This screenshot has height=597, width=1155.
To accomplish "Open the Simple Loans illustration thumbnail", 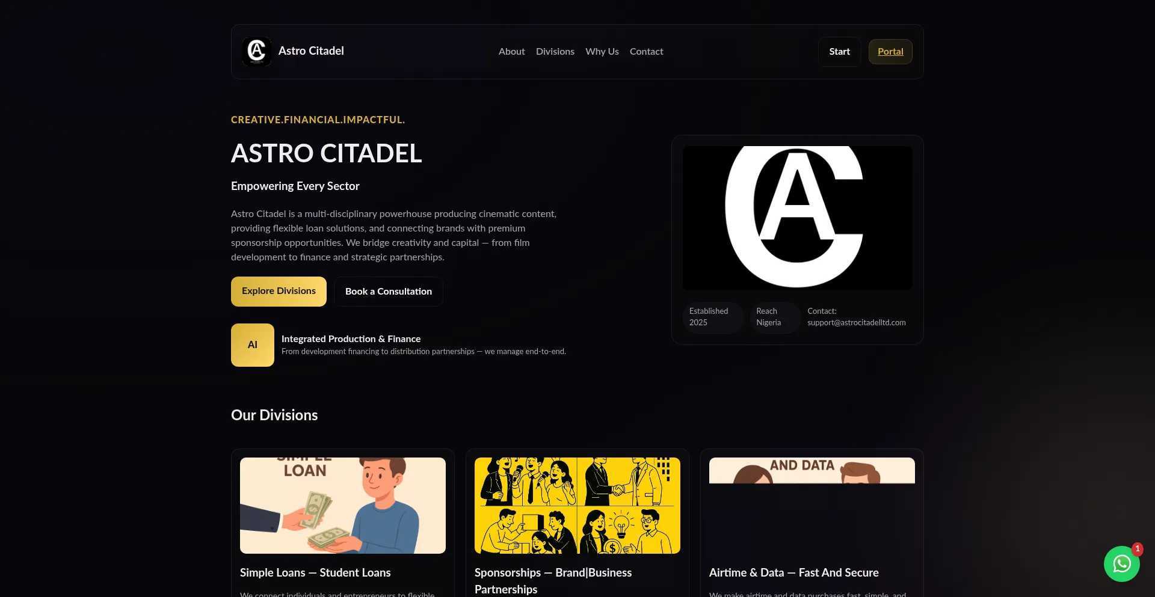I will 343,506.
